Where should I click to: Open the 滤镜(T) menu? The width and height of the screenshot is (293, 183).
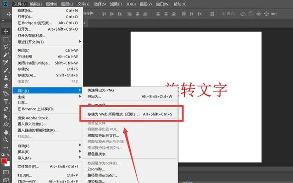tap(116, 4)
